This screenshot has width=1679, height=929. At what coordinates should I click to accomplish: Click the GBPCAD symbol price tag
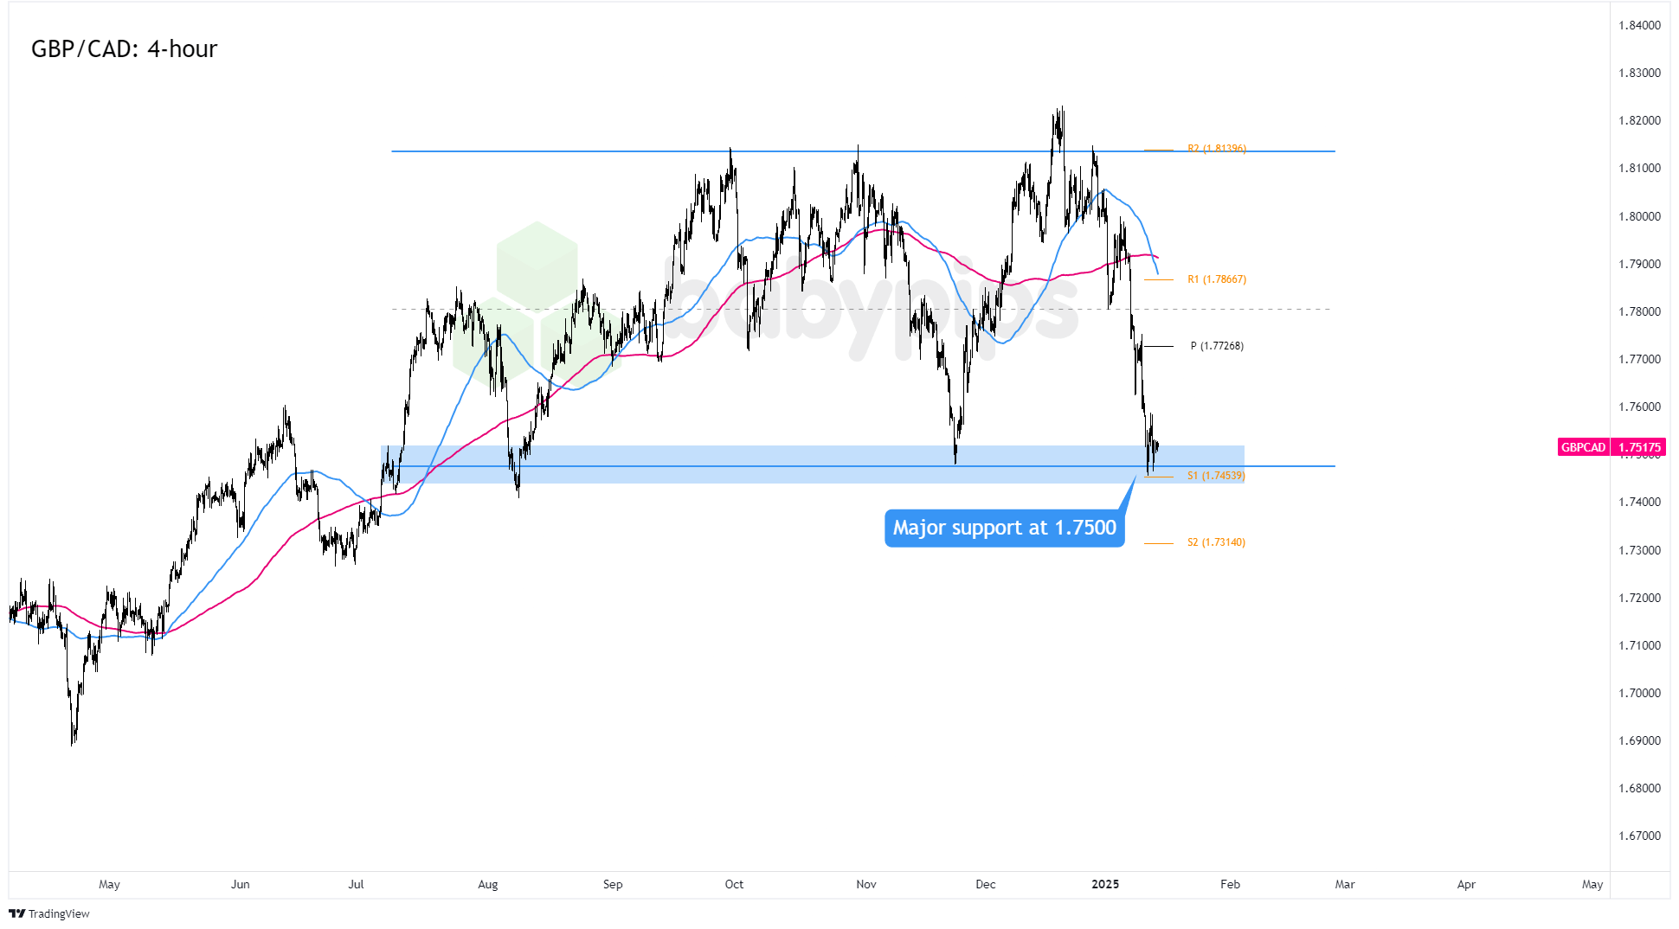click(x=1583, y=447)
